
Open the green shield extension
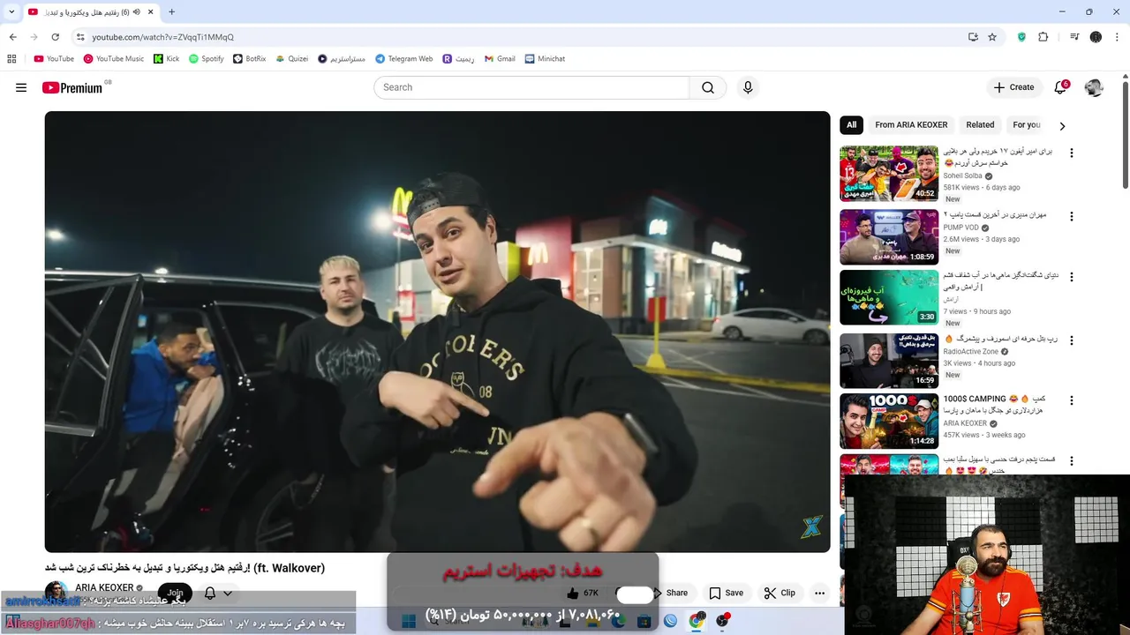tap(1021, 37)
